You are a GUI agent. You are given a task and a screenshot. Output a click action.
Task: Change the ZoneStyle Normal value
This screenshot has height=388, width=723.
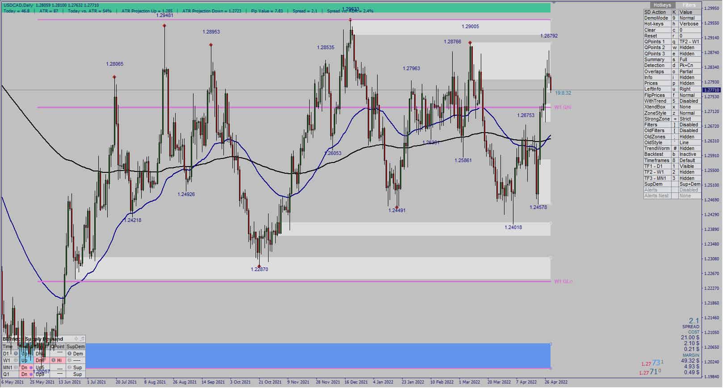[x=689, y=113]
